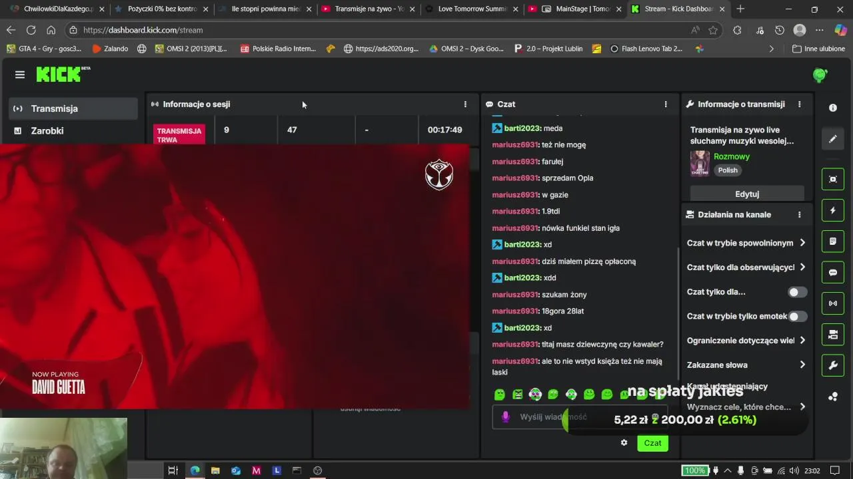
Task: Toggle Czat w trybie tylko emotek switch
Action: coord(797,317)
